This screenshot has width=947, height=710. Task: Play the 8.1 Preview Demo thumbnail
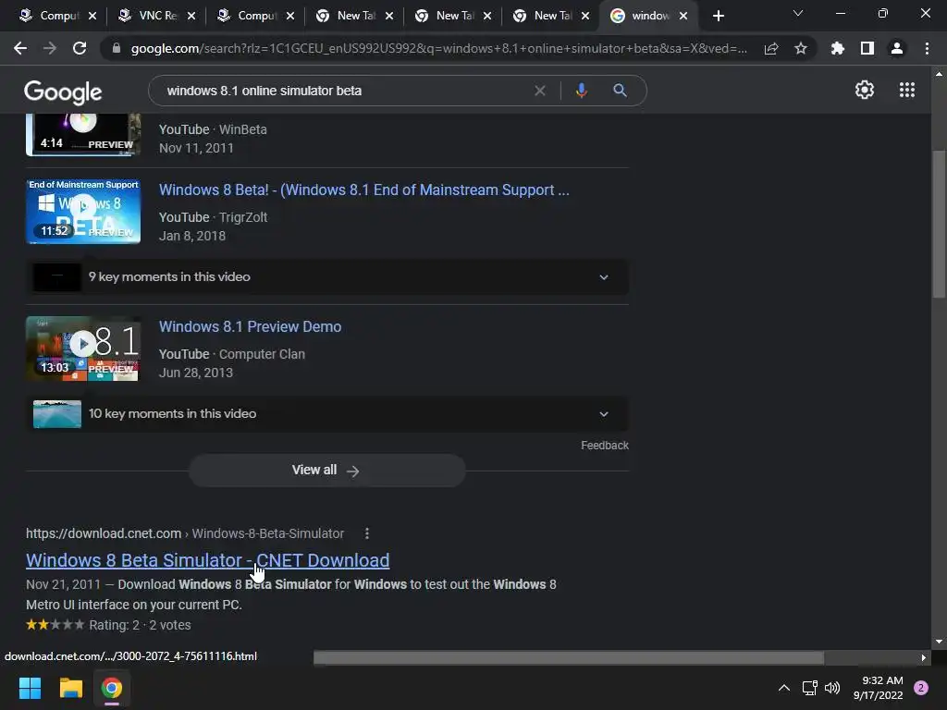(83, 349)
